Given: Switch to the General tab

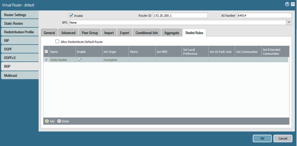Looking at the screenshot, I should [x=49, y=32].
